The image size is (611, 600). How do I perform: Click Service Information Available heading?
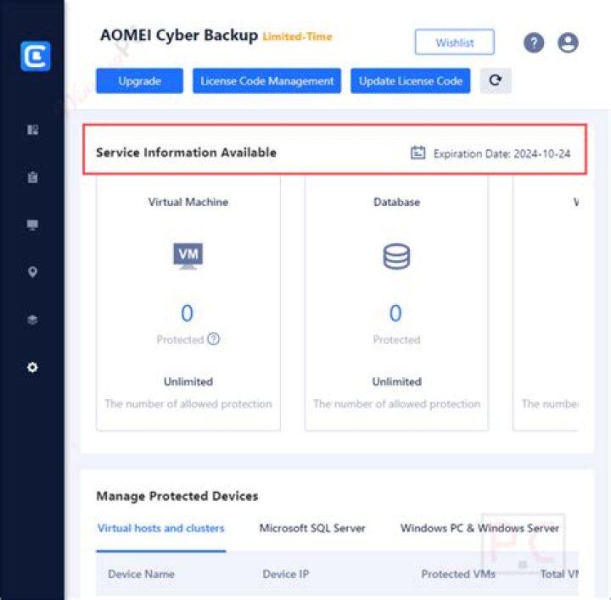tap(186, 153)
